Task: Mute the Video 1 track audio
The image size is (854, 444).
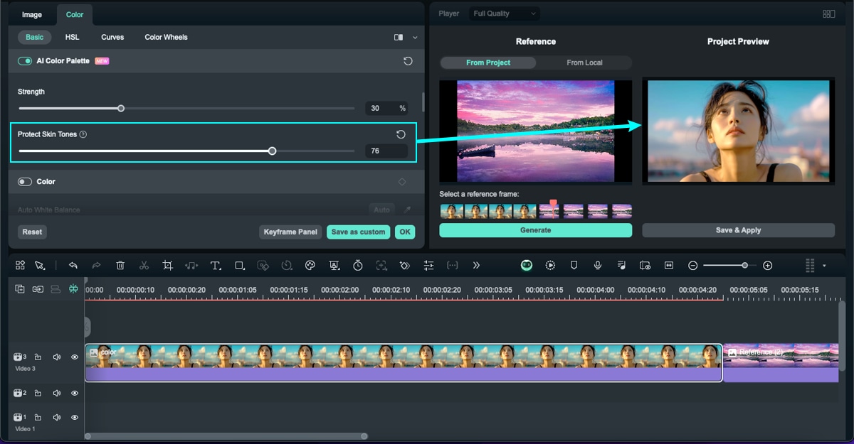Action: 57,417
